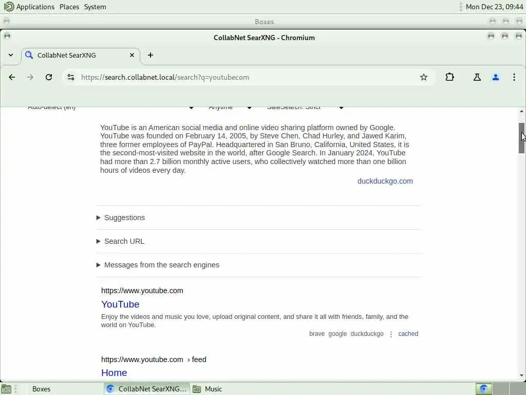Open Chrome Labs flask icon

477,77
